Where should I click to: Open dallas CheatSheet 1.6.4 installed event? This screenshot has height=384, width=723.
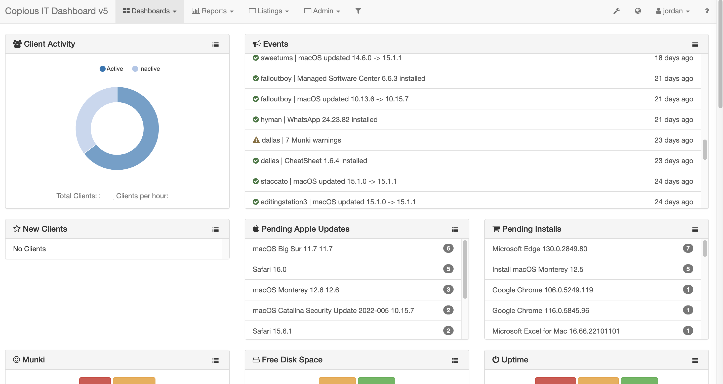(x=473, y=161)
